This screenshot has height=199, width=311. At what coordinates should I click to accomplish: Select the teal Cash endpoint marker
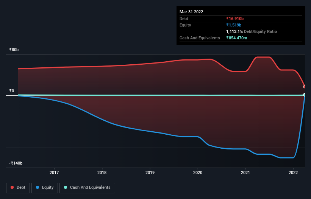click(305, 95)
